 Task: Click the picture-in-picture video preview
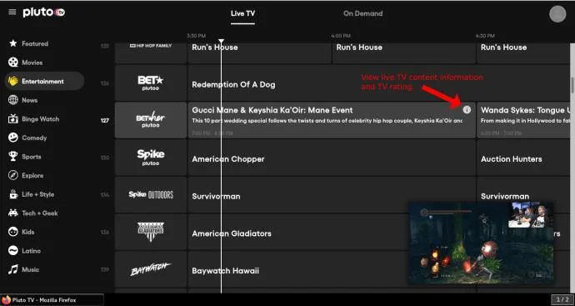(x=481, y=243)
